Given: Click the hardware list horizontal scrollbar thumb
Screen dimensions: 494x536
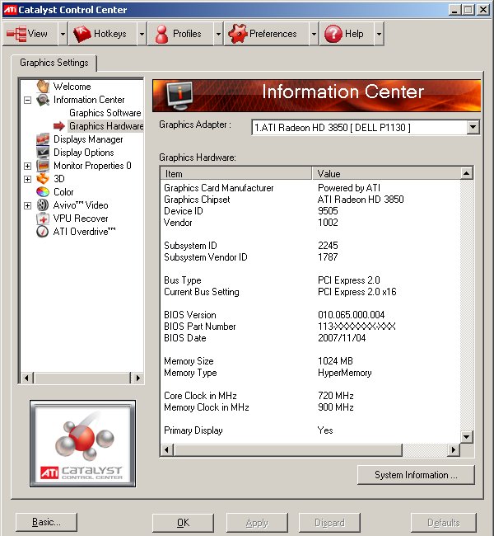Looking at the screenshot, I should click(x=287, y=449).
